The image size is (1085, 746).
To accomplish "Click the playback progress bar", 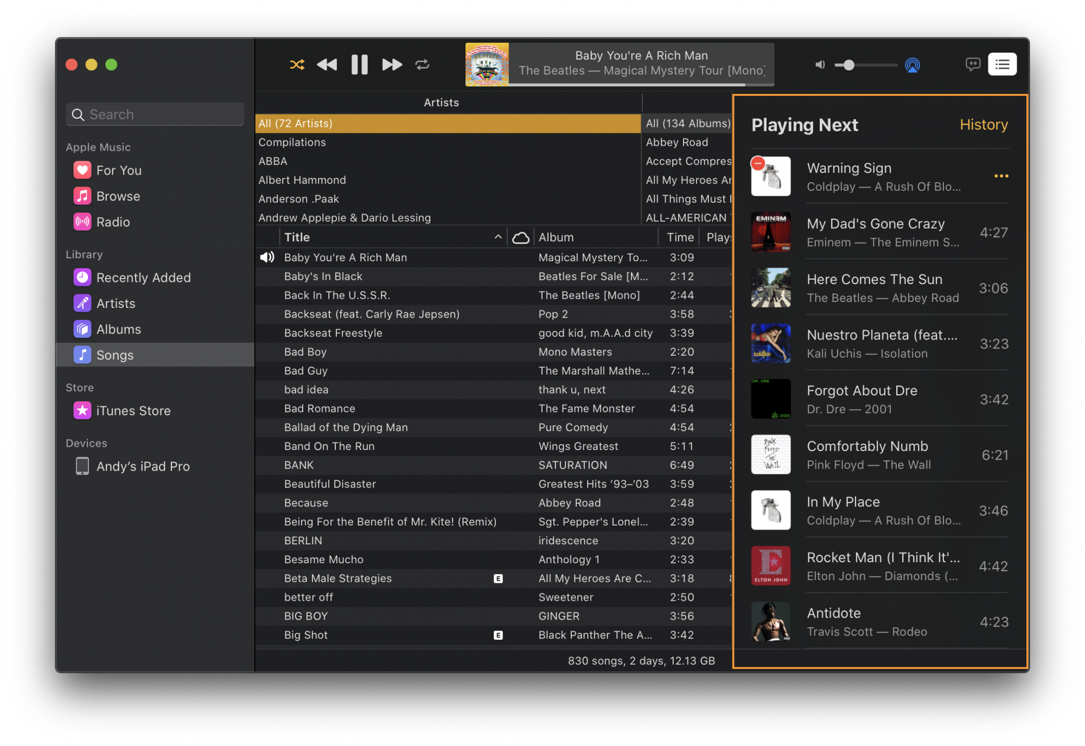I will 641,85.
